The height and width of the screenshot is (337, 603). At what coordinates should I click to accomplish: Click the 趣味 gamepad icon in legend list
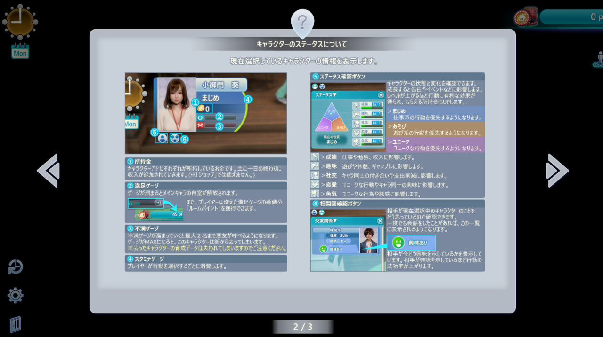pos(315,166)
